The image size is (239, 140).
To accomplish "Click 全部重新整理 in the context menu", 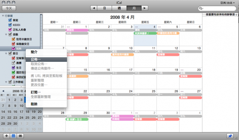I will [x=46, y=97].
